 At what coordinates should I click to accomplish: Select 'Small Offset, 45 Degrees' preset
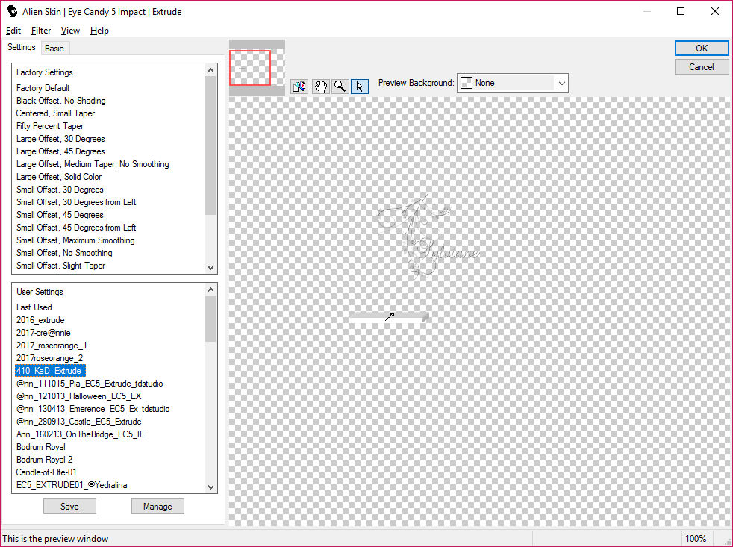pyautogui.click(x=60, y=215)
